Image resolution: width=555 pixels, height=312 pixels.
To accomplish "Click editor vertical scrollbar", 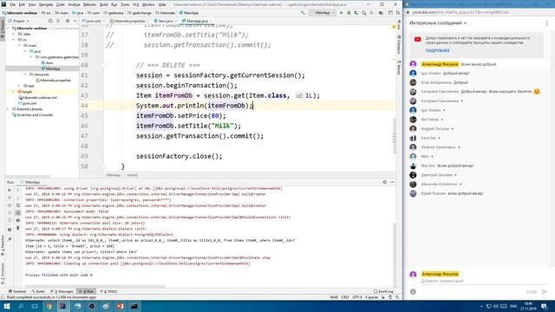I will click(x=395, y=137).
